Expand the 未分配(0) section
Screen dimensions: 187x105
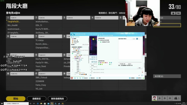tap(167, 76)
